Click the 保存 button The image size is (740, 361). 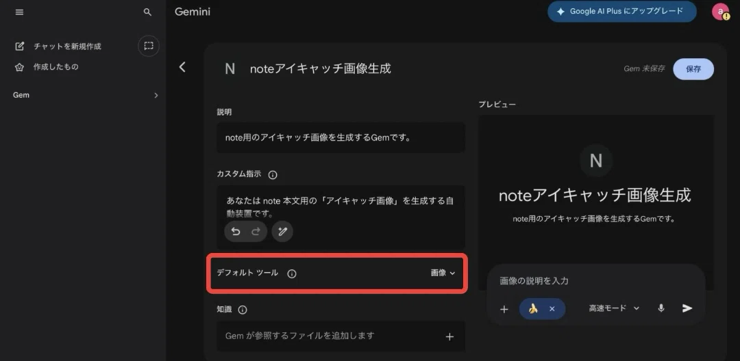pyautogui.click(x=693, y=69)
